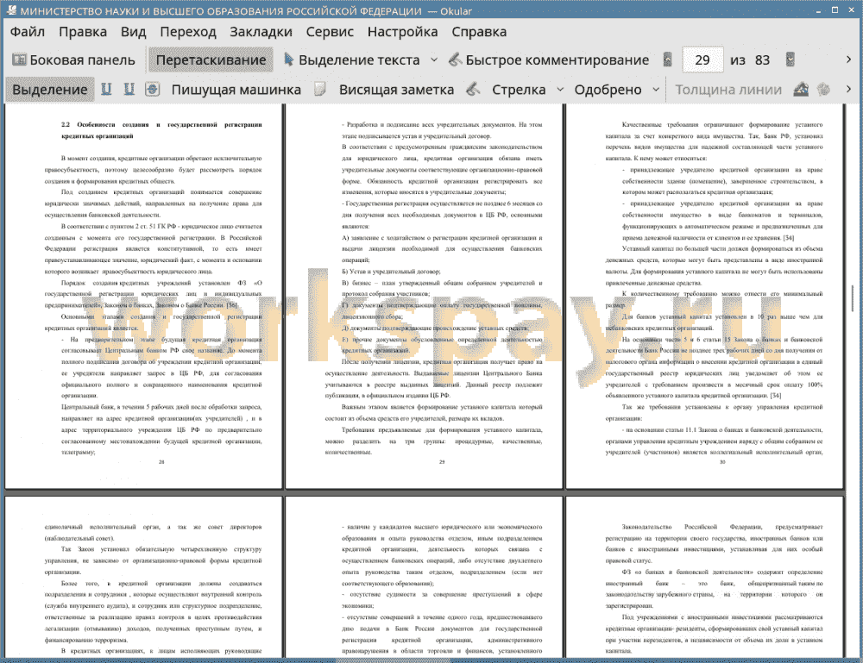Open the Файл menu
Image resolution: width=863 pixels, height=663 pixels.
pyautogui.click(x=28, y=32)
